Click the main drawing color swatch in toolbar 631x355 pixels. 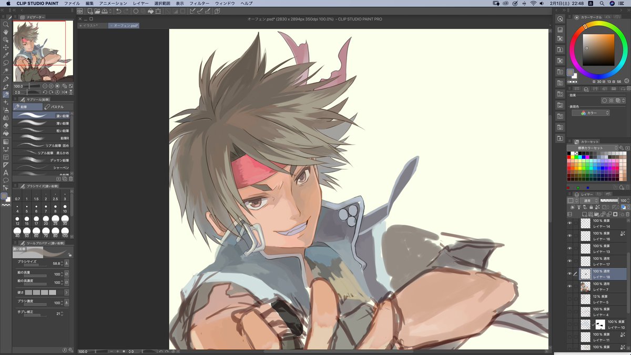(4, 196)
